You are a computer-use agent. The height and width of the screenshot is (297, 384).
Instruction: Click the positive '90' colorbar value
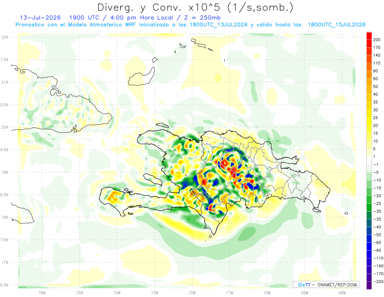pyautogui.click(x=376, y=71)
